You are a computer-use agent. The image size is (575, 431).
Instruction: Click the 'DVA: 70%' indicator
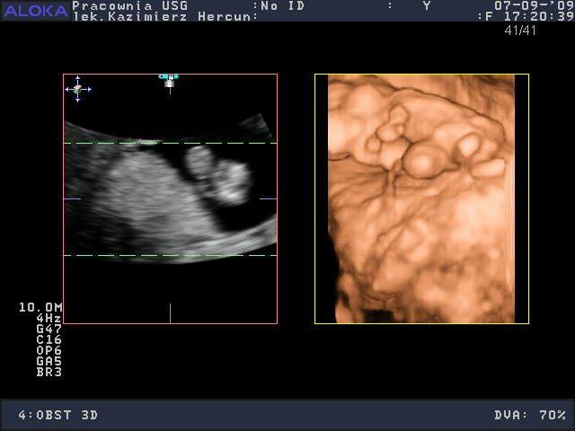pos(530,415)
